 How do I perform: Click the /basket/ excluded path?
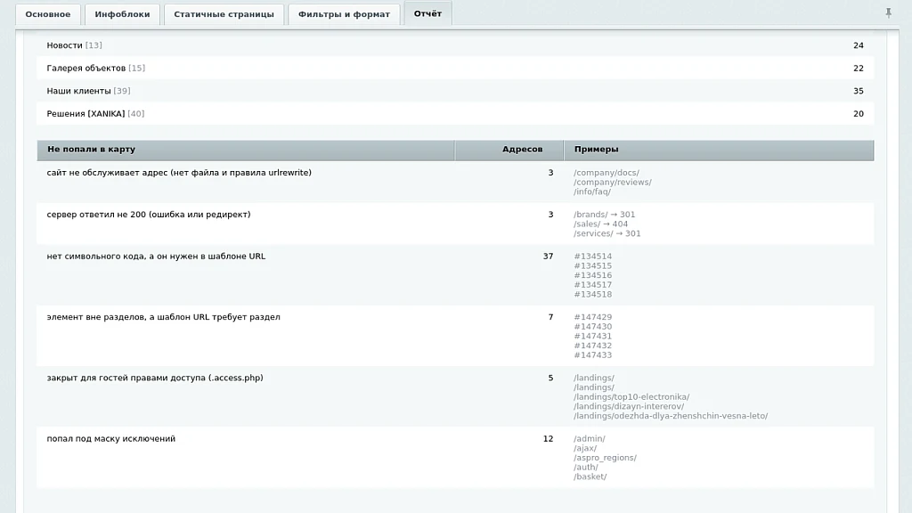tap(590, 476)
